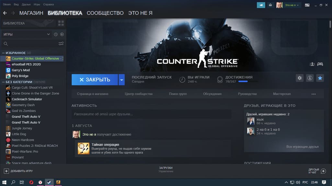Open Поиск групп link
Image resolution: width=332 pixels, height=186 pixels.
(x=178, y=94)
